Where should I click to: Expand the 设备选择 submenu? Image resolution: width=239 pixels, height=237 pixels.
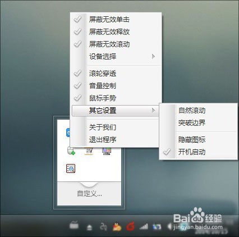point(116,56)
